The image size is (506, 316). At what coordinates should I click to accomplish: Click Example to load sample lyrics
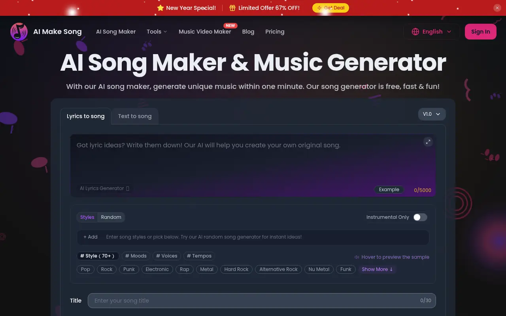(x=389, y=190)
